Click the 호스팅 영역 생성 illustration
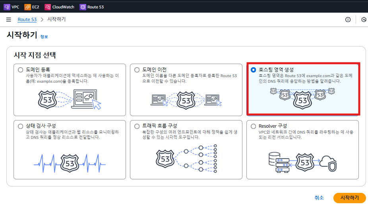This screenshot has height=204, width=368. click(302, 98)
